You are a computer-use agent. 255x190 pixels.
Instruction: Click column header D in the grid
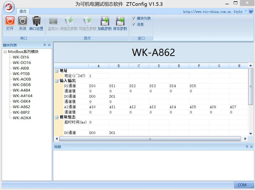(159, 66)
